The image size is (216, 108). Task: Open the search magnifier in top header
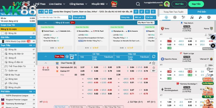pos(138,4)
